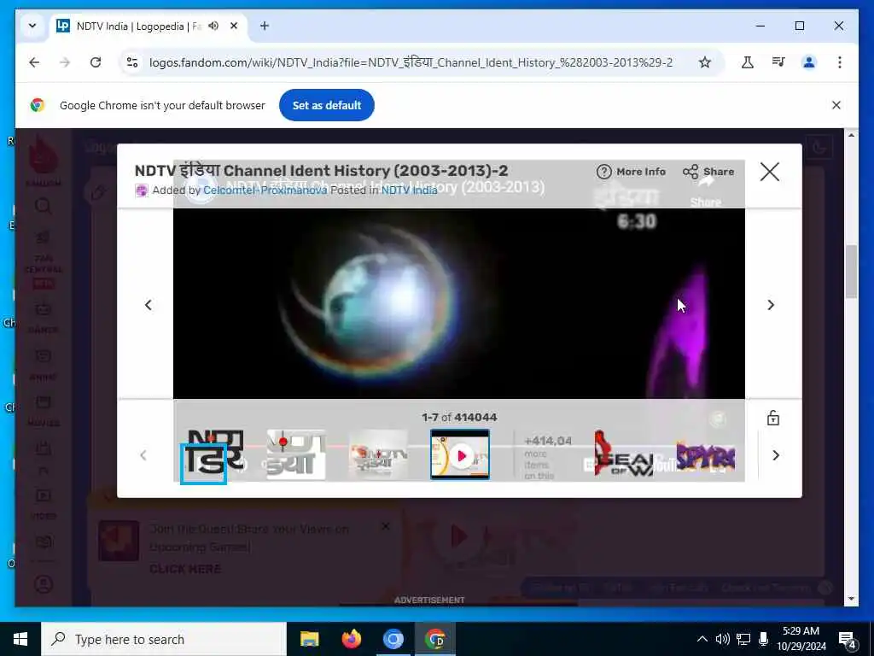Viewport: 874px width, 656px height.
Task: Open the Spyro logo thumbnail
Action: click(x=705, y=454)
